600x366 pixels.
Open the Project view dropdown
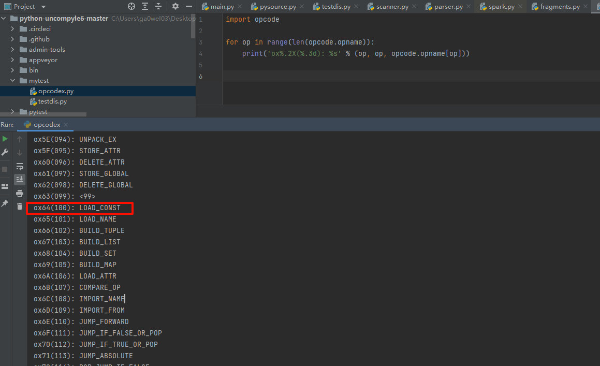(x=43, y=7)
